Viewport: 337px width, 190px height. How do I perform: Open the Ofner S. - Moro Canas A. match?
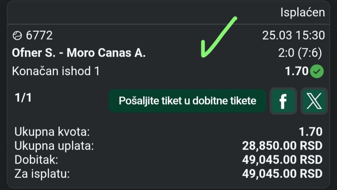coord(79,53)
